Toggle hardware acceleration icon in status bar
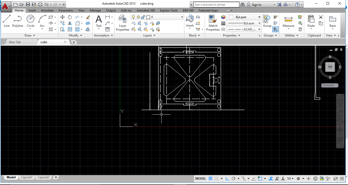Image resolution: width=348 pixels, height=185 pixels. click(315, 179)
